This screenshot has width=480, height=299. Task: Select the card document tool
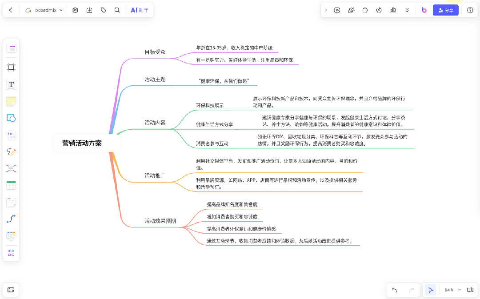coord(11,135)
